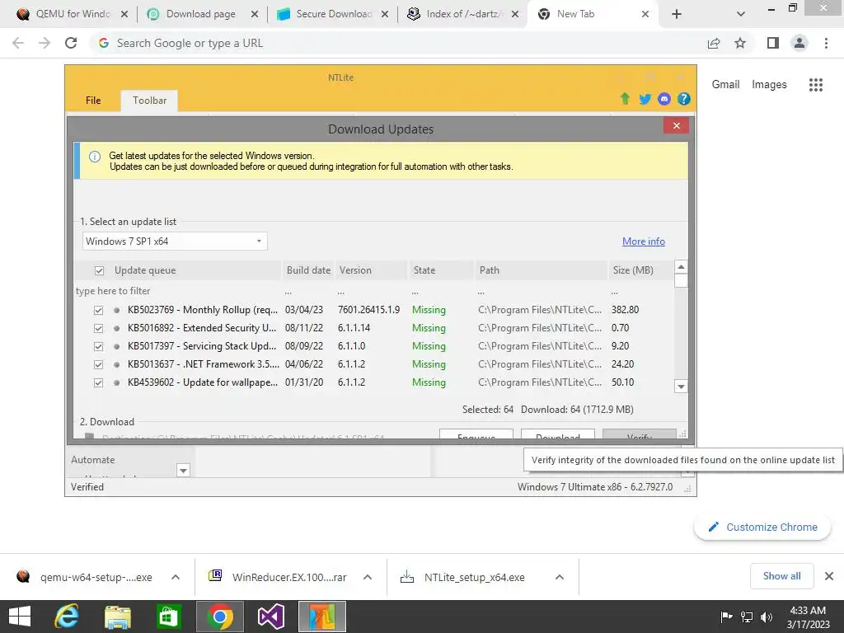Select NTLite Toolbar tab
844x633 pixels.
pyautogui.click(x=150, y=101)
